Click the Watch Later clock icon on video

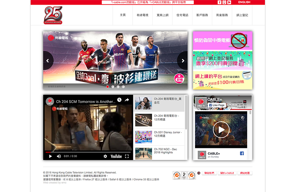[x=119, y=100]
